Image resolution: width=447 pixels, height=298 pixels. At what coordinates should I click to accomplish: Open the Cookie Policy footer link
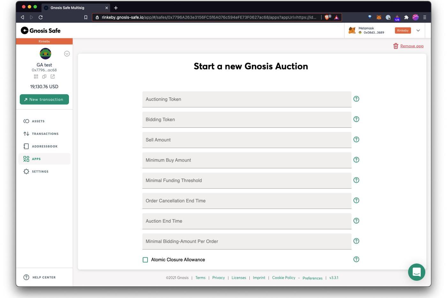pos(284,278)
